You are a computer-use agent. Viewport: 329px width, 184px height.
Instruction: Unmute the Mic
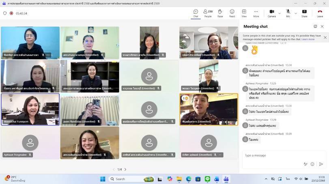288,13
